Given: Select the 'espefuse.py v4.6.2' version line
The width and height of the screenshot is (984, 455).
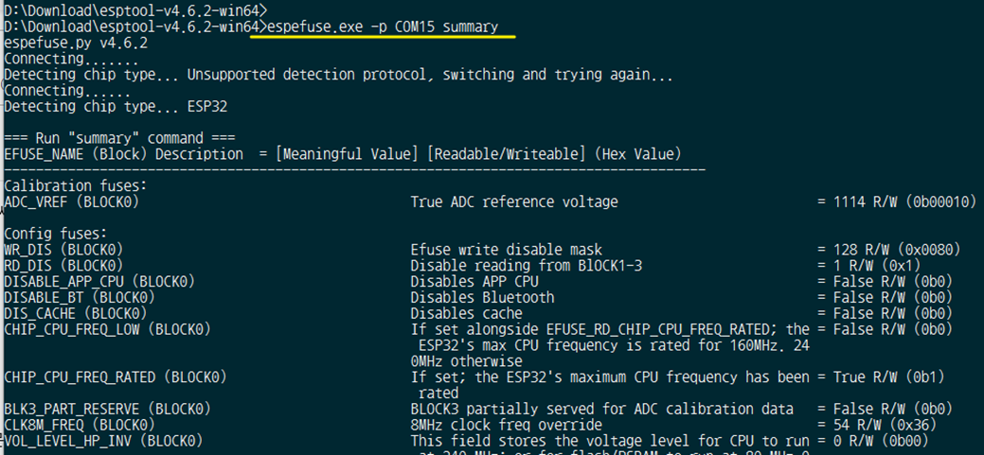Looking at the screenshot, I should [76, 44].
